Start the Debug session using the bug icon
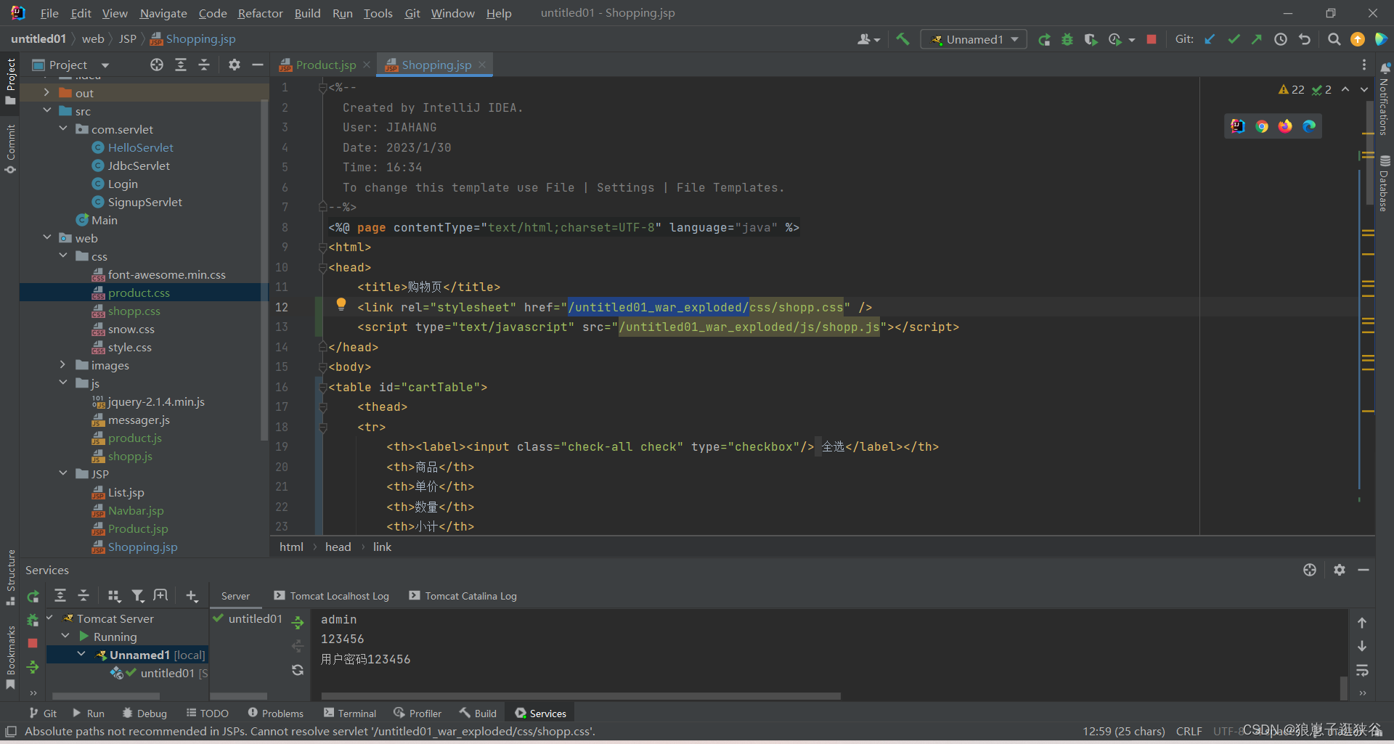Image resolution: width=1394 pixels, height=744 pixels. 1067,39
